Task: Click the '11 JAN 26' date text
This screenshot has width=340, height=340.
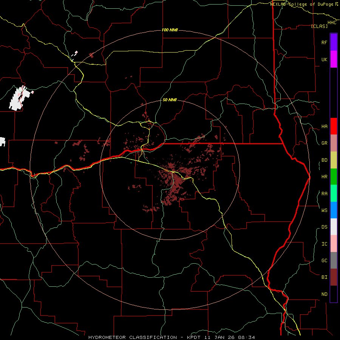Action: tap(219, 337)
